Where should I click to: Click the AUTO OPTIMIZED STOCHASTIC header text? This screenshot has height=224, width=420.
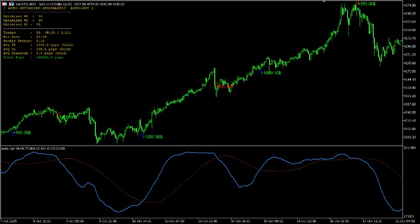(x=49, y=8)
